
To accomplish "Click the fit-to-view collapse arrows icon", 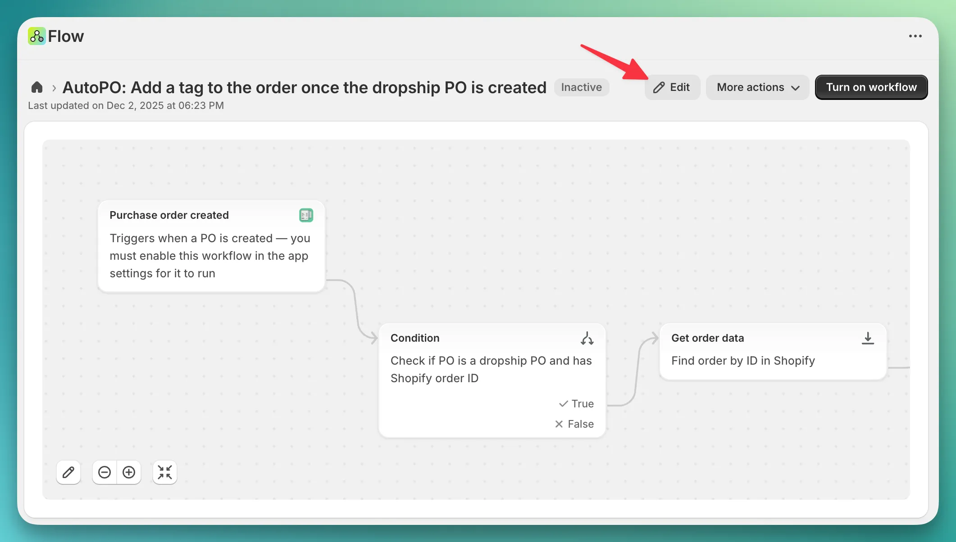I will 165,472.
